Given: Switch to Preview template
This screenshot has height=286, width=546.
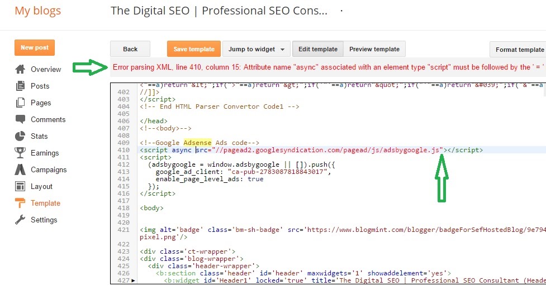Looking at the screenshot, I should point(374,49).
